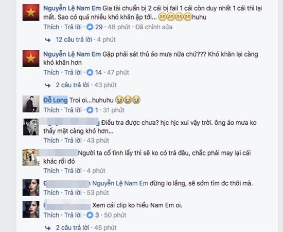Screen dimensions: 283x232
Task: Click reply arrow icon beside '12 câu trả lời'
Action: click(x=48, y=40)
